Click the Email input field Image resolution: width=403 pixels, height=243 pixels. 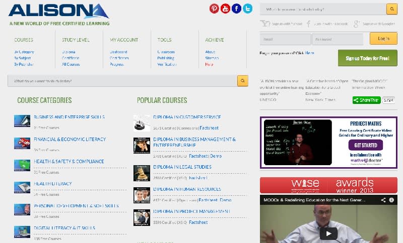point(285,39)
